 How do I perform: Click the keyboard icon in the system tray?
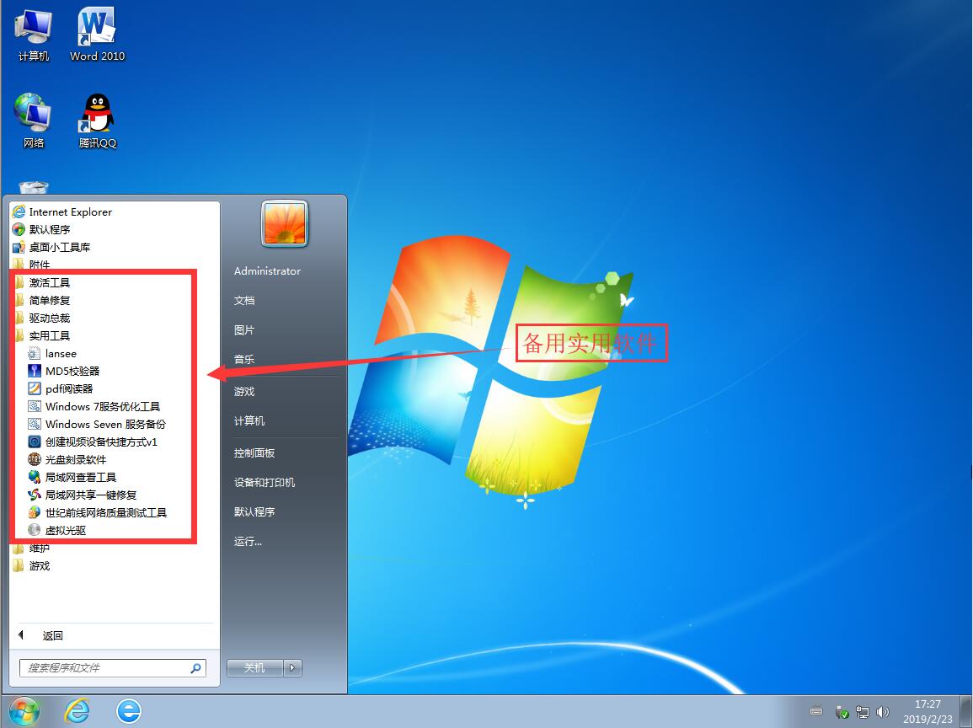click(816, 711)
